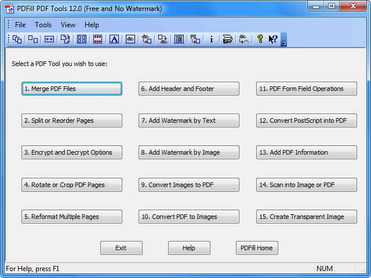Choose '2. Split or Reorder Pages'
This screenshot has height=278, width=371.
pos(72,120)
